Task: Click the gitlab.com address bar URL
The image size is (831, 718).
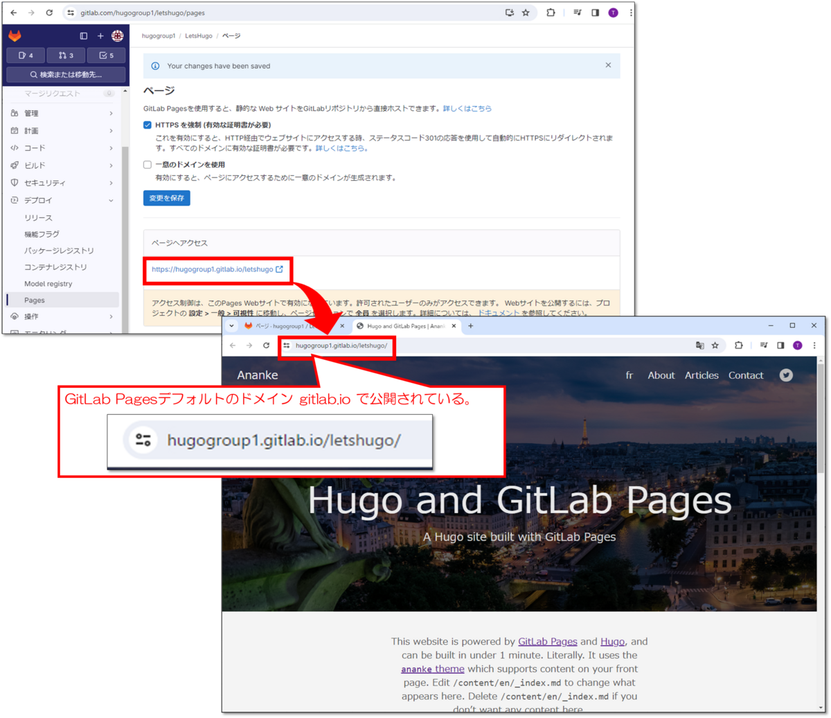Action: click(143, 12)
